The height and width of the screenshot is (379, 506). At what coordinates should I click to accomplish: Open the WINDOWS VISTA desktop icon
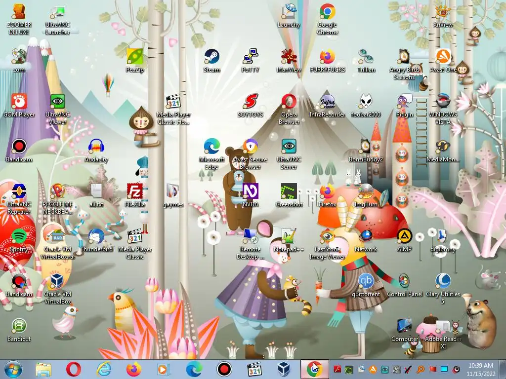443,110
